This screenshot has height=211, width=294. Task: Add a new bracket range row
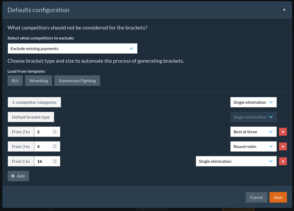point(18,176)
